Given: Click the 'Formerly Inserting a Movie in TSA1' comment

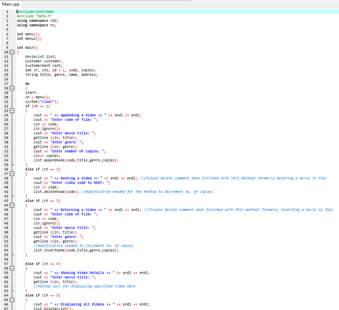Looking at the screenshot, I should pyautogui.click(x=297, y=210).
